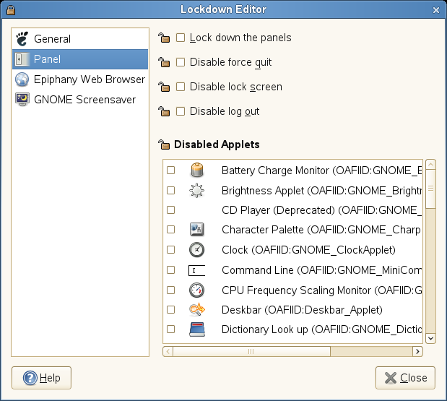Viewport: 447px width, 401px height.
Task: Tick the Command Line applet checkbox
Action: pos(170,270)
